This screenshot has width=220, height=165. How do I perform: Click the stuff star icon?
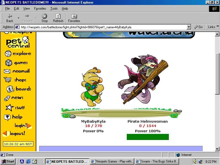[9, 108]
